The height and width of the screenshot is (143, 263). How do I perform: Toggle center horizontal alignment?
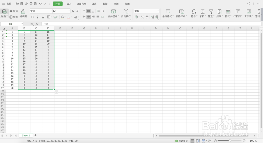click(x=89, y=17)
